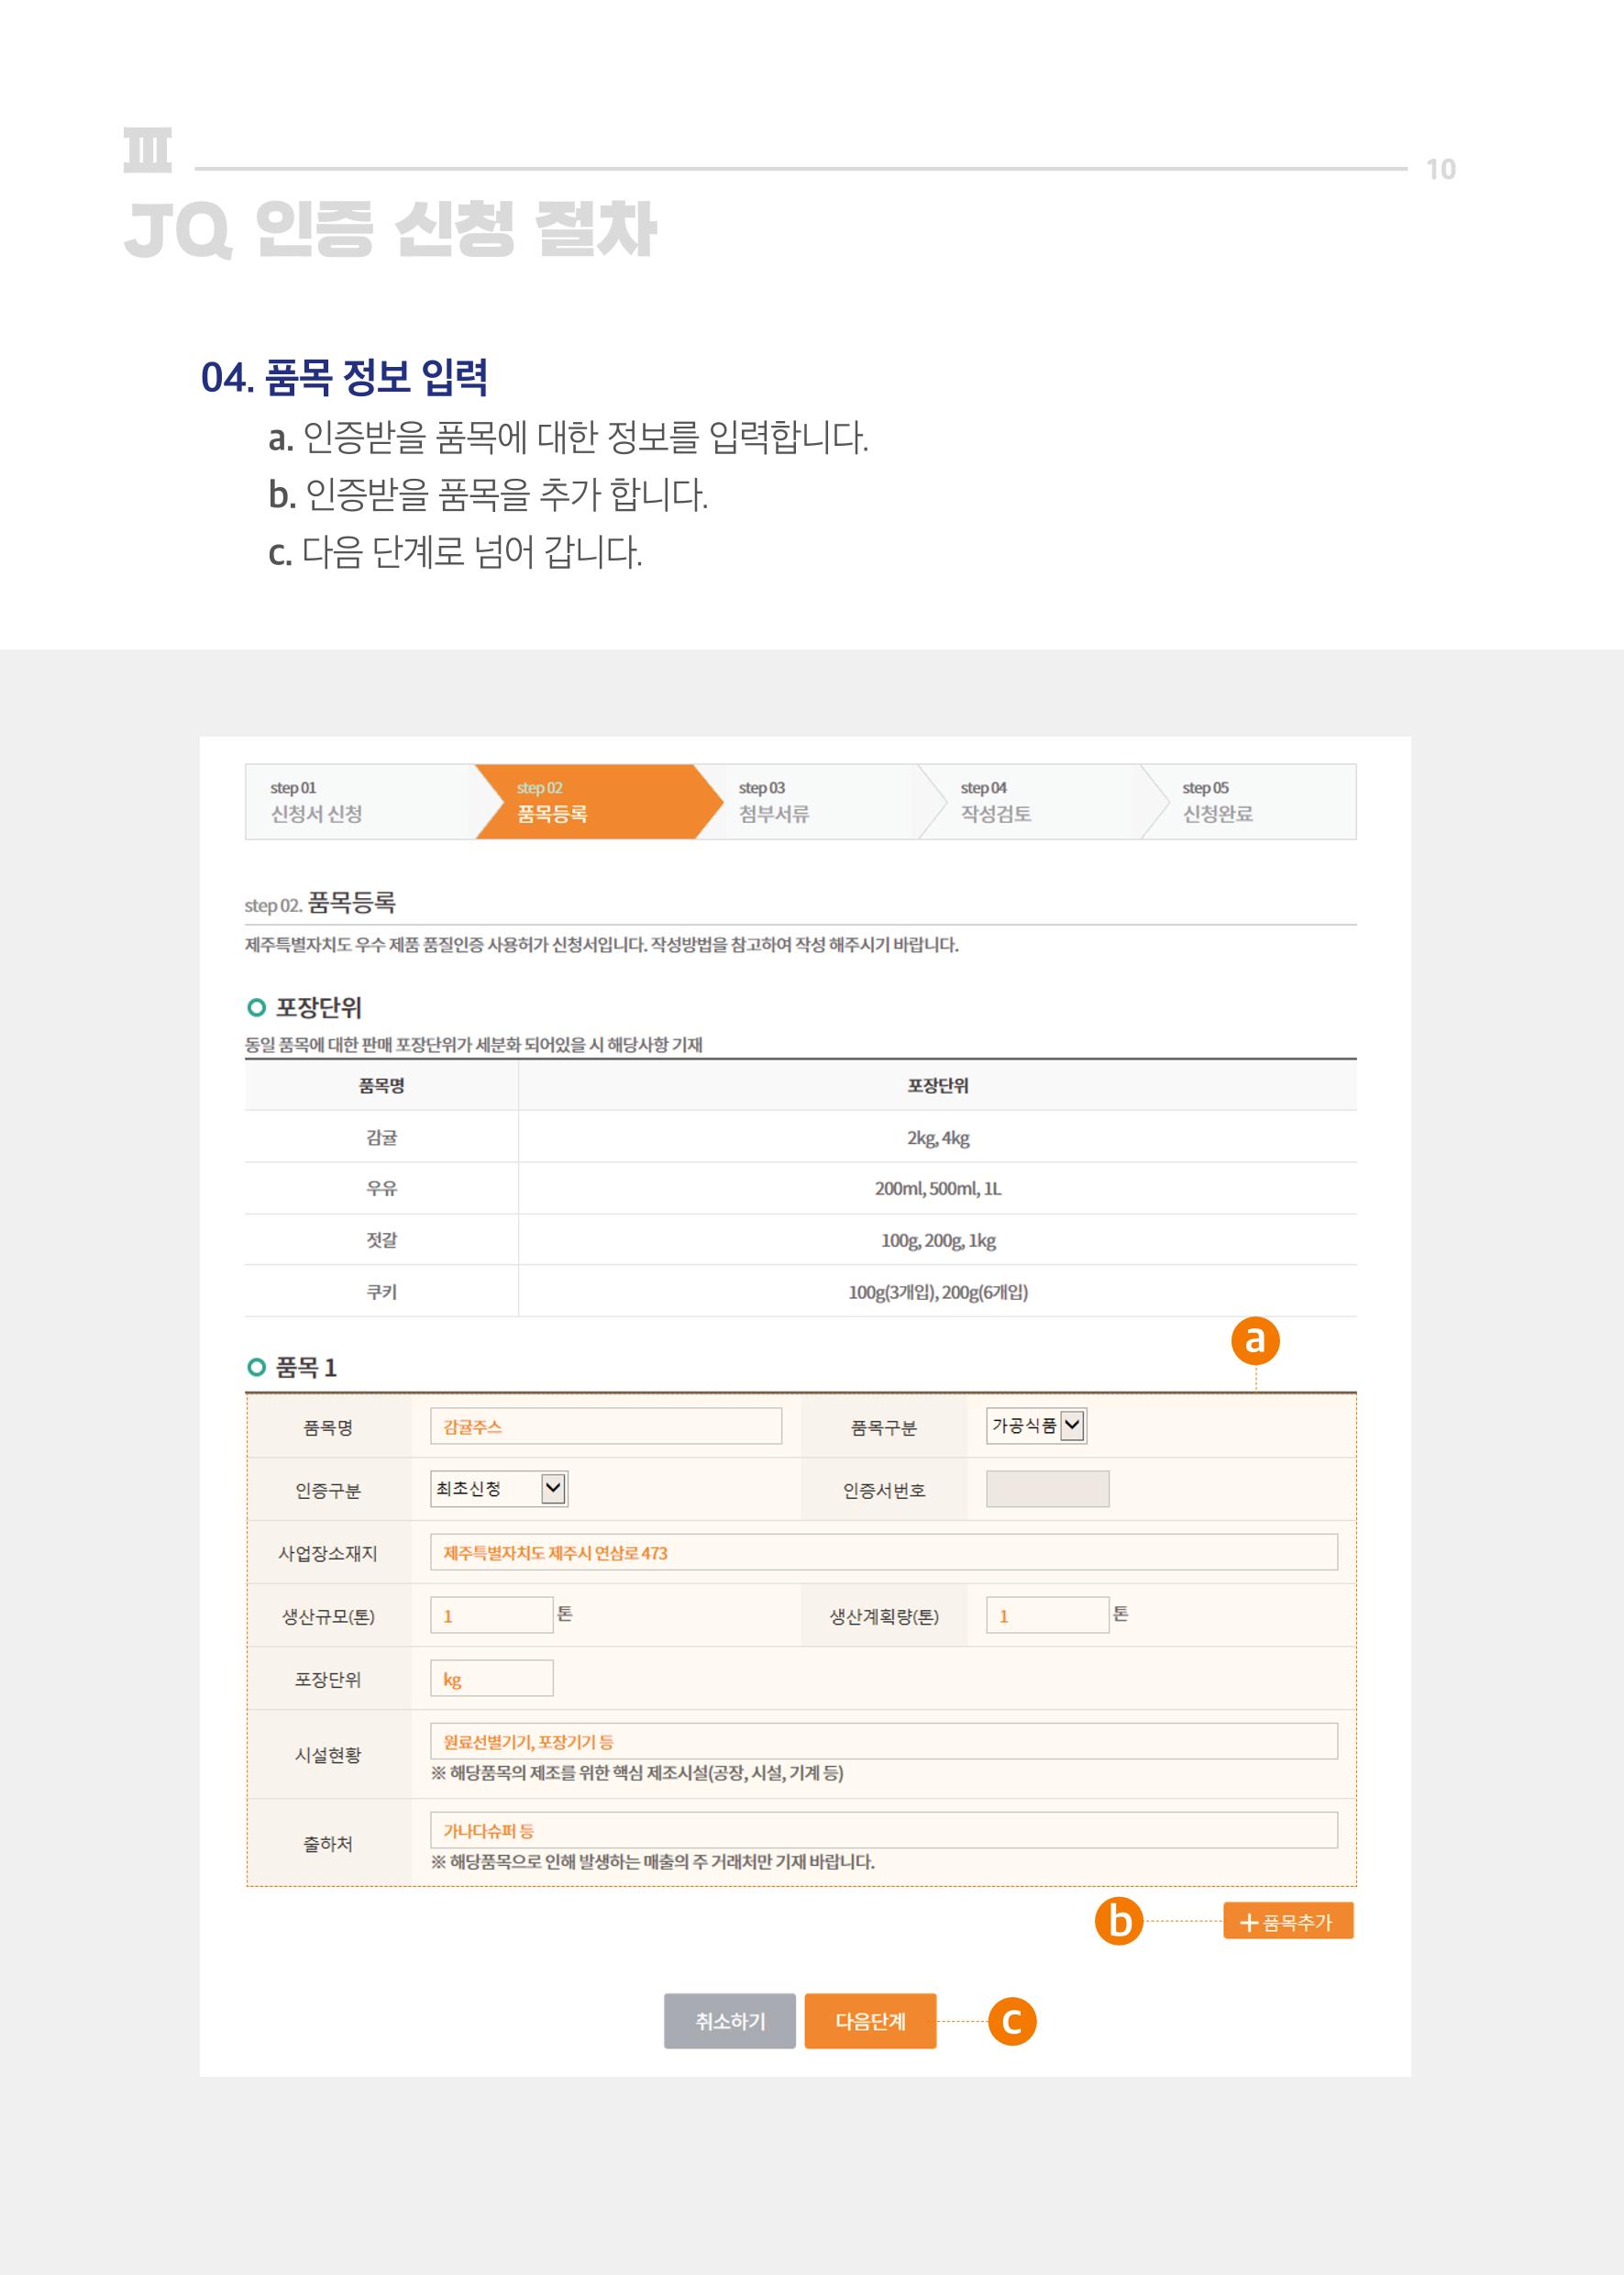Click the 우유 row in the table
This screenshot has height=2275, width=1624.
pos(800,1189)
